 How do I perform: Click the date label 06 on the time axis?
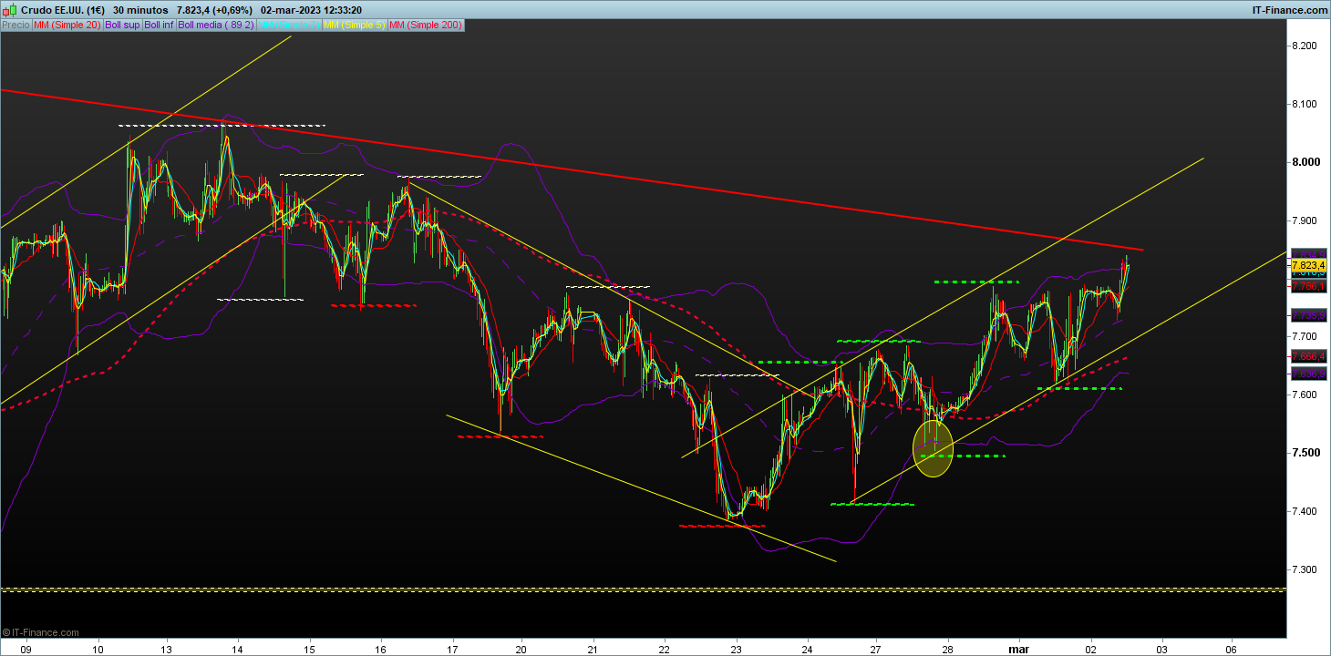pos(1232,649)
